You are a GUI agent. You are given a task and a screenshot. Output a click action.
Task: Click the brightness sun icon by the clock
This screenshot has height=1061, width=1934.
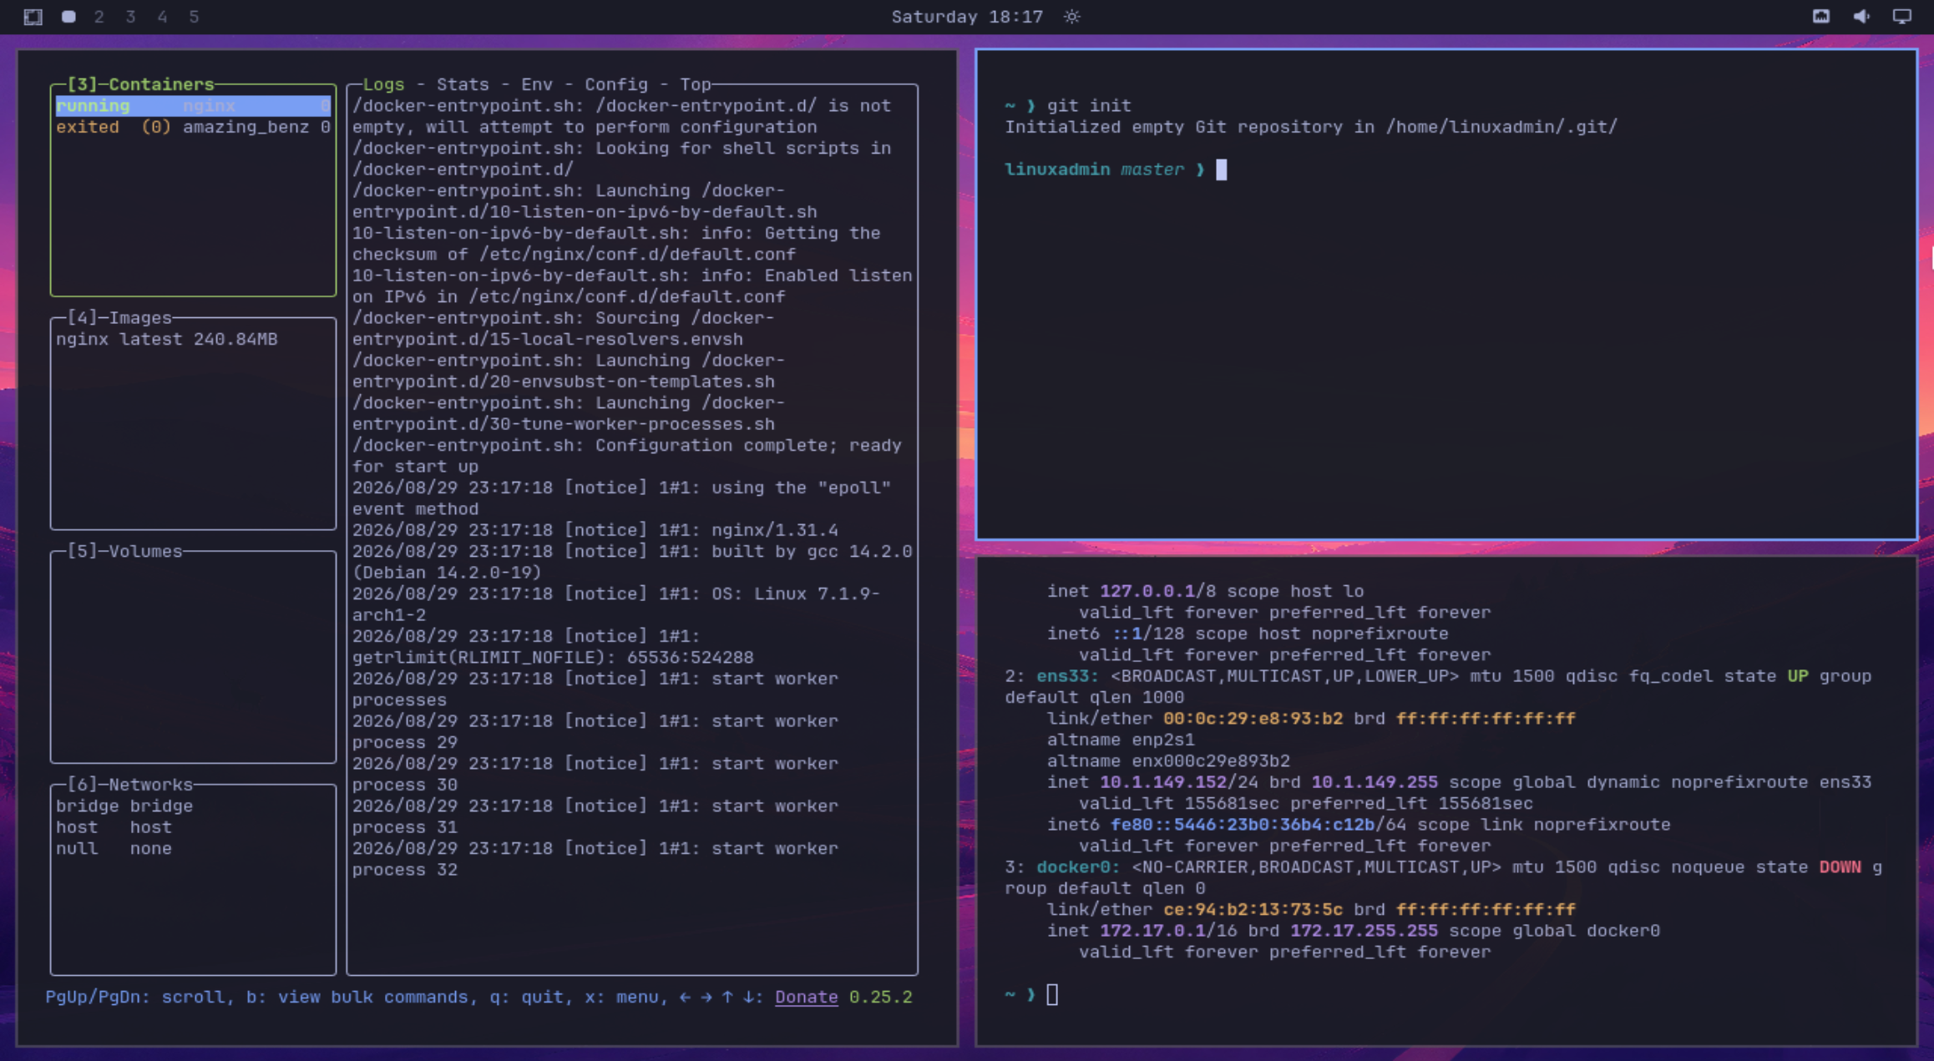pos(1072,17)
